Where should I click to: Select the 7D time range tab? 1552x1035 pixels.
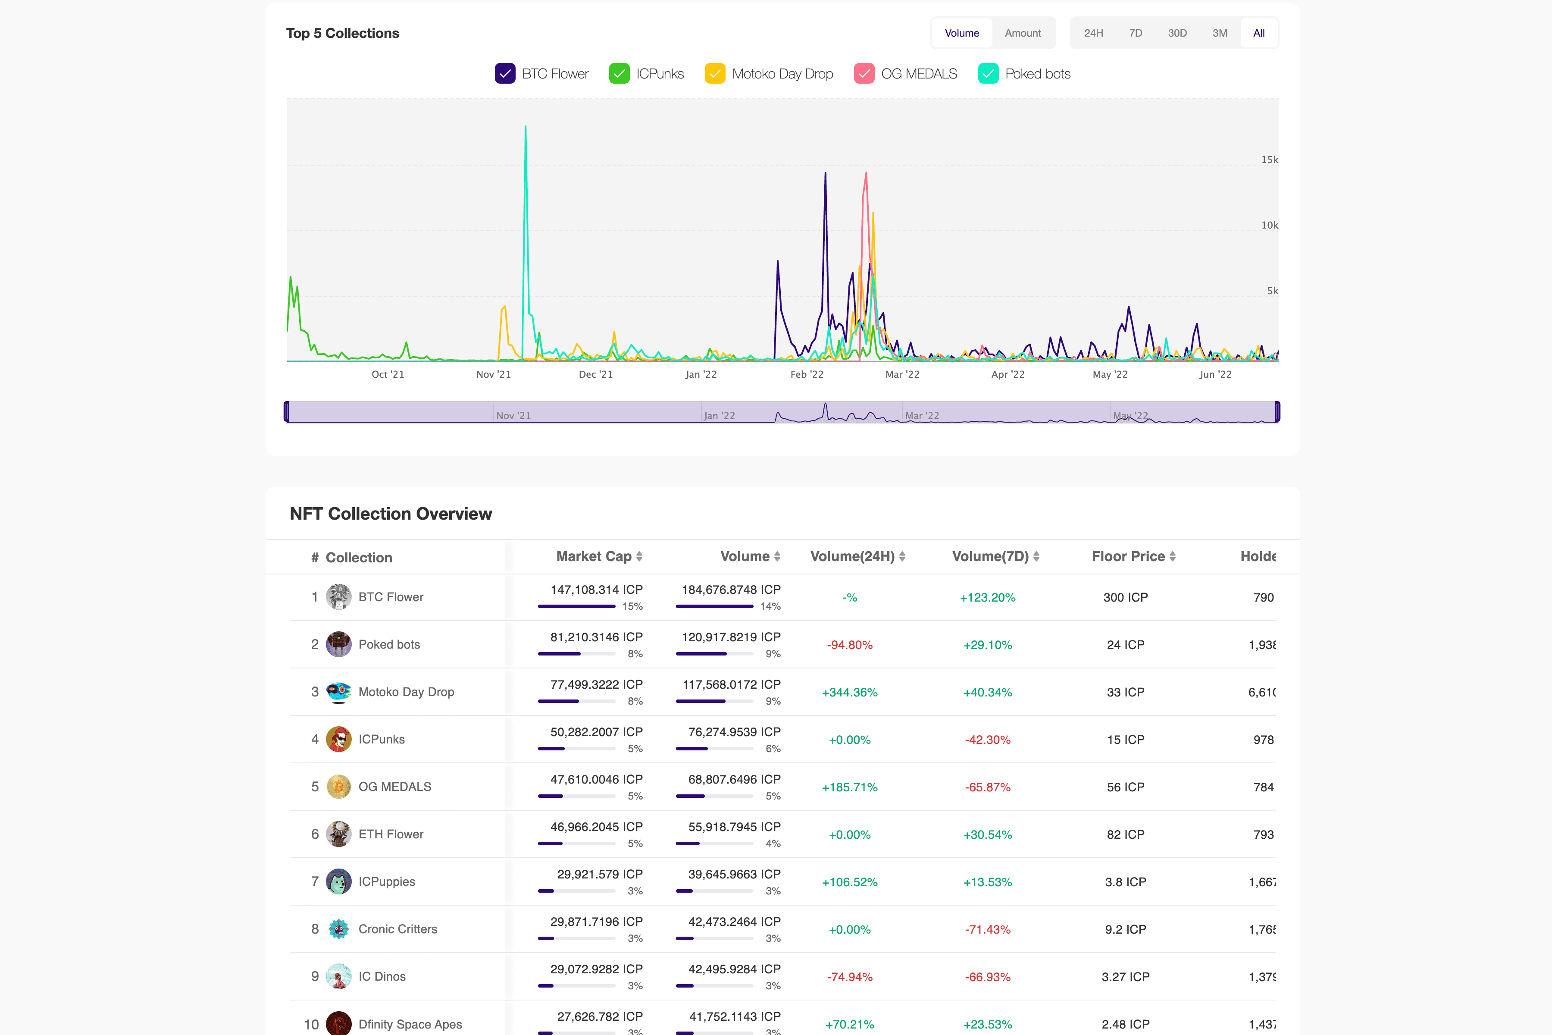[1135, 33]
